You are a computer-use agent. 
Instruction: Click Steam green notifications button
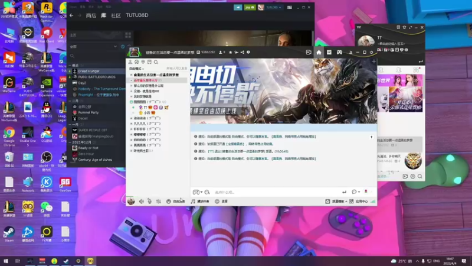pos(250,7)
